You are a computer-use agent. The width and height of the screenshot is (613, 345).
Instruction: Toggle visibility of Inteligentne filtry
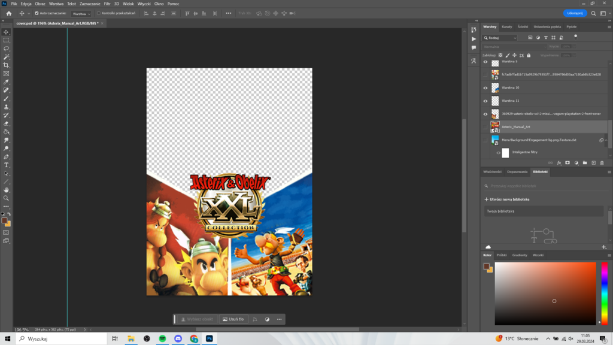pos(499,153)
